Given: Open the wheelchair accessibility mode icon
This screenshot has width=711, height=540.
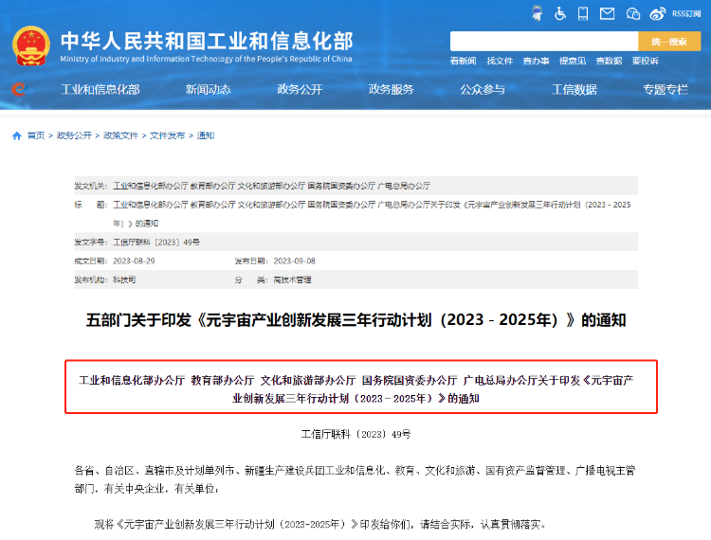Looking at the screenshot, I should pyautogui.click(x=560, y=13).
